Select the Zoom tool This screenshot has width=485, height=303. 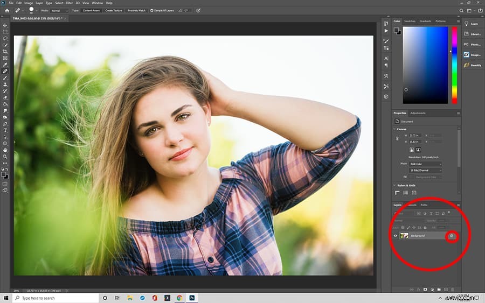tap(5, 157)
